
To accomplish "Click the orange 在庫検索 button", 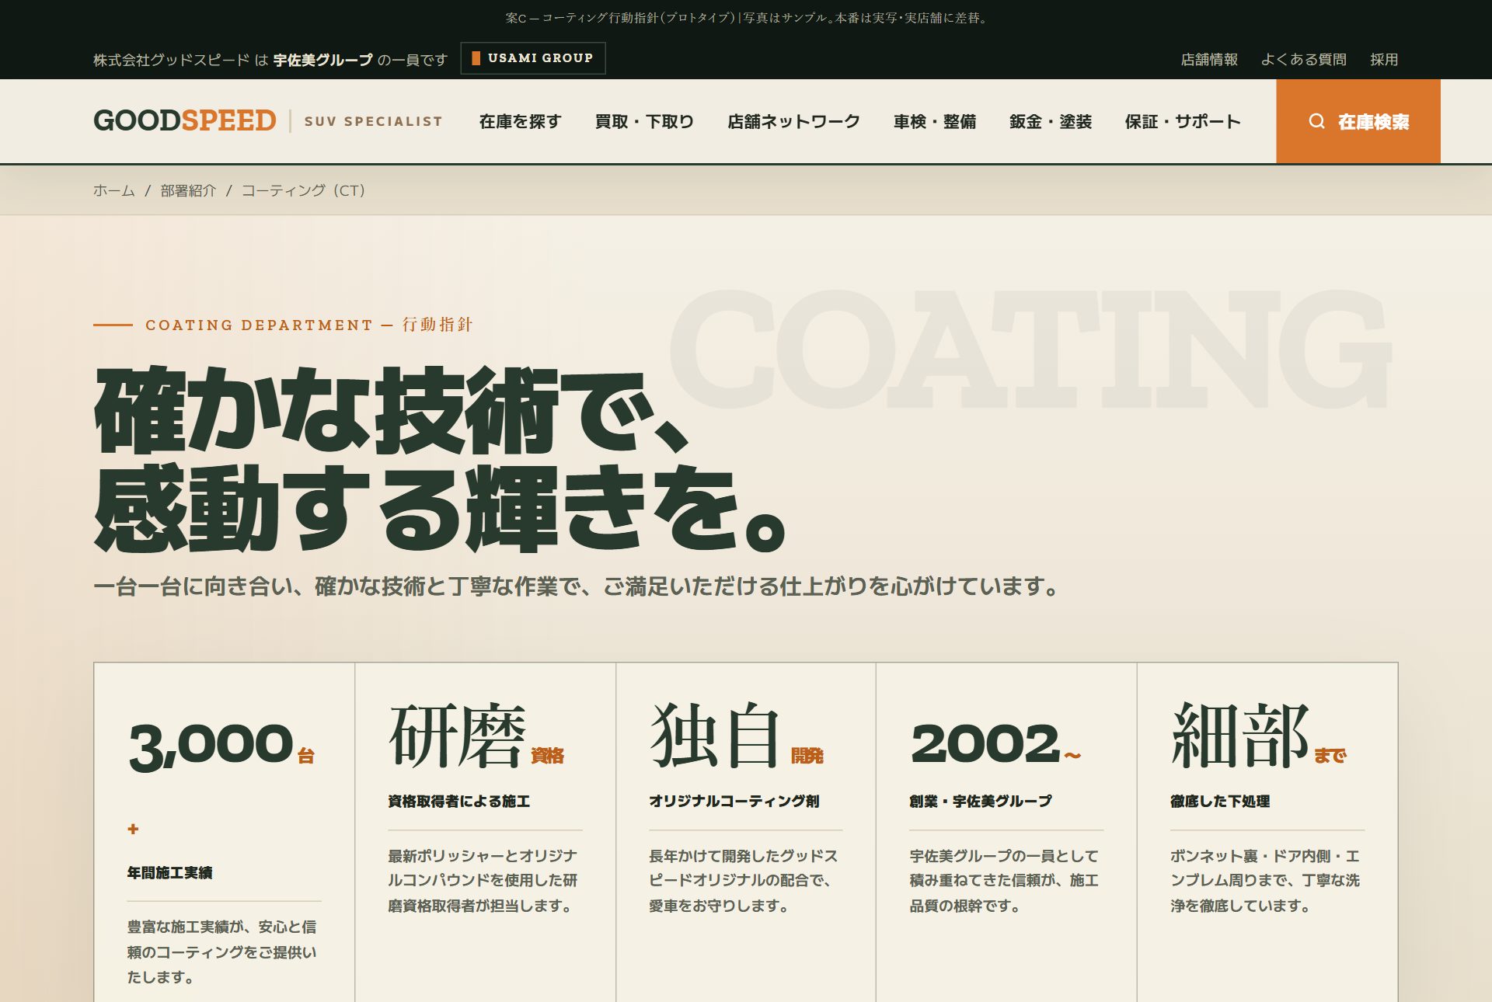I will (1358, 121).
